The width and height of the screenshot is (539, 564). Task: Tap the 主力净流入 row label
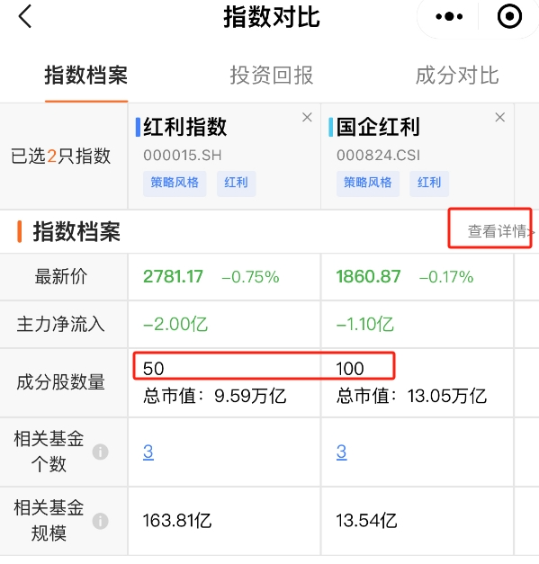(61, 324)
